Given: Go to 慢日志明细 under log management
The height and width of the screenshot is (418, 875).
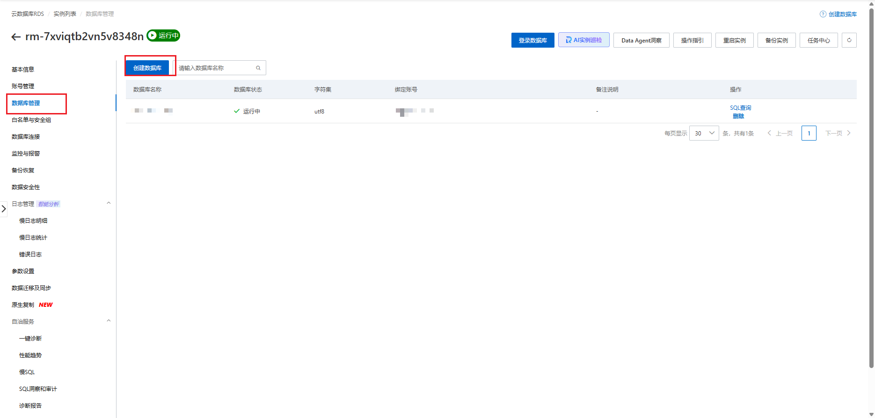Looking at the screenshot, I should [33, 221].
